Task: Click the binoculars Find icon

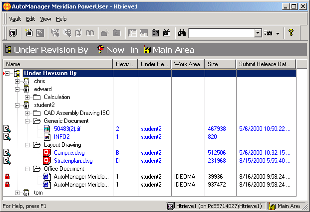Action: click(182, 32)
